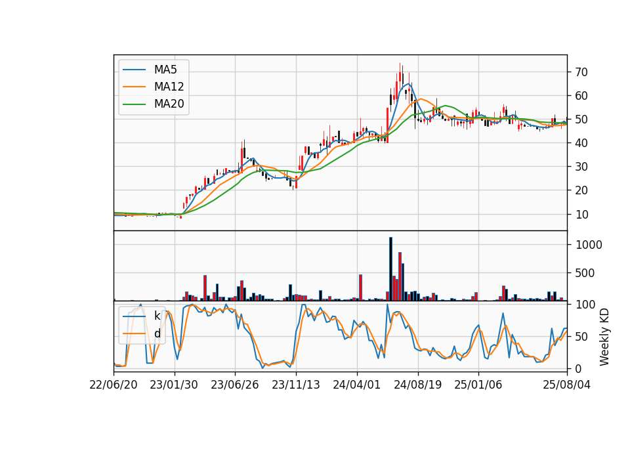Click the k legend label in KD panel
The width and height of the screenshot is (630, 453).
point(157,316)
